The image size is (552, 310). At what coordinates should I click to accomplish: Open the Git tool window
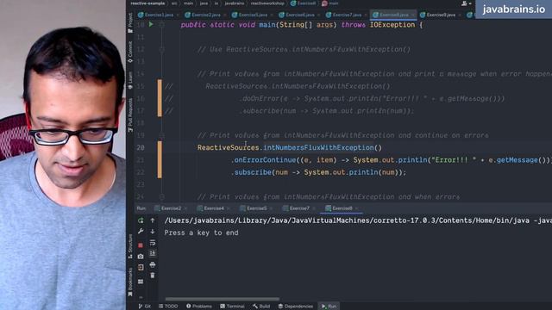(x=144, y=307)
